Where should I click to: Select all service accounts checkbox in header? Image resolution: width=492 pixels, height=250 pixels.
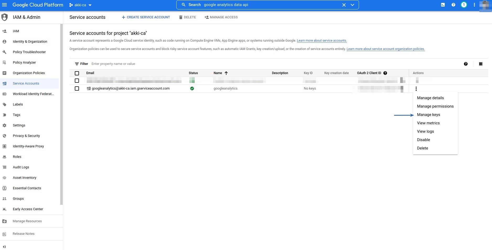coord(77,73)
